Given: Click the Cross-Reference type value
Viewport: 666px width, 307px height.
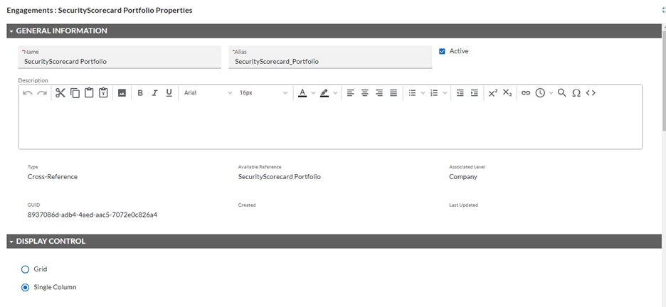Looking at the screenshot, I should click(x=53, y=177).
